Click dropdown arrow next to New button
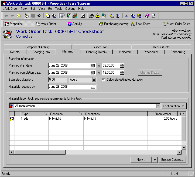Screen dimensions: 195x177 point(155,160)
